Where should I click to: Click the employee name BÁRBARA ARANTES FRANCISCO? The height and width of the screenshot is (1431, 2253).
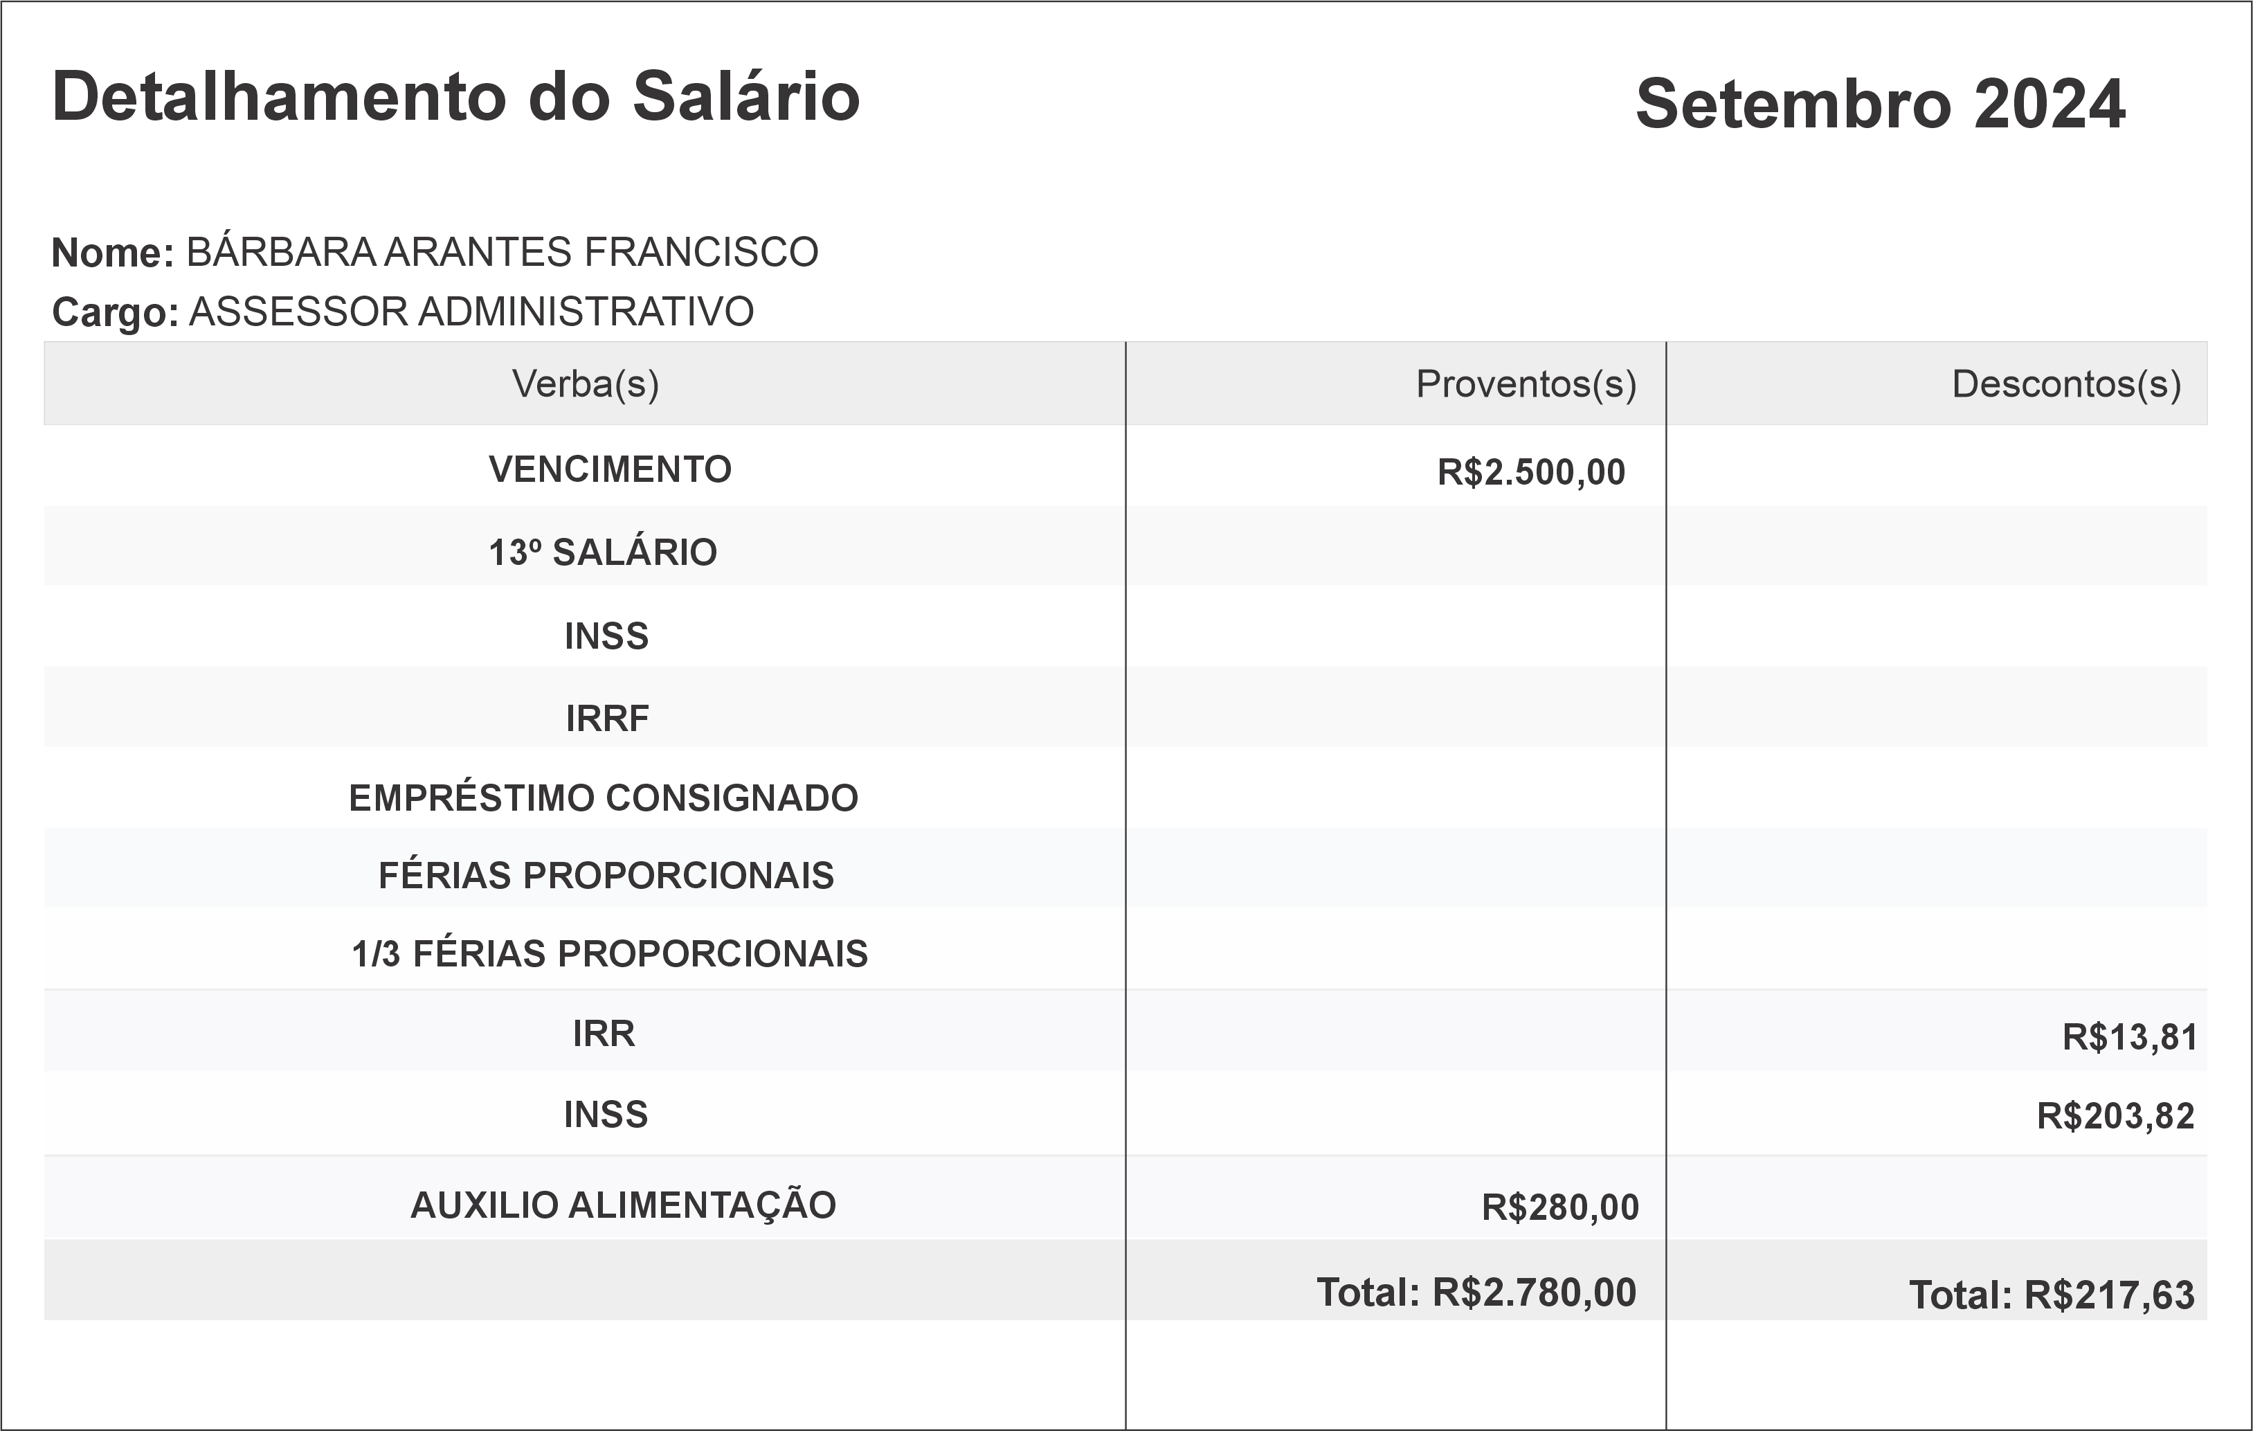tap(502, 253)
